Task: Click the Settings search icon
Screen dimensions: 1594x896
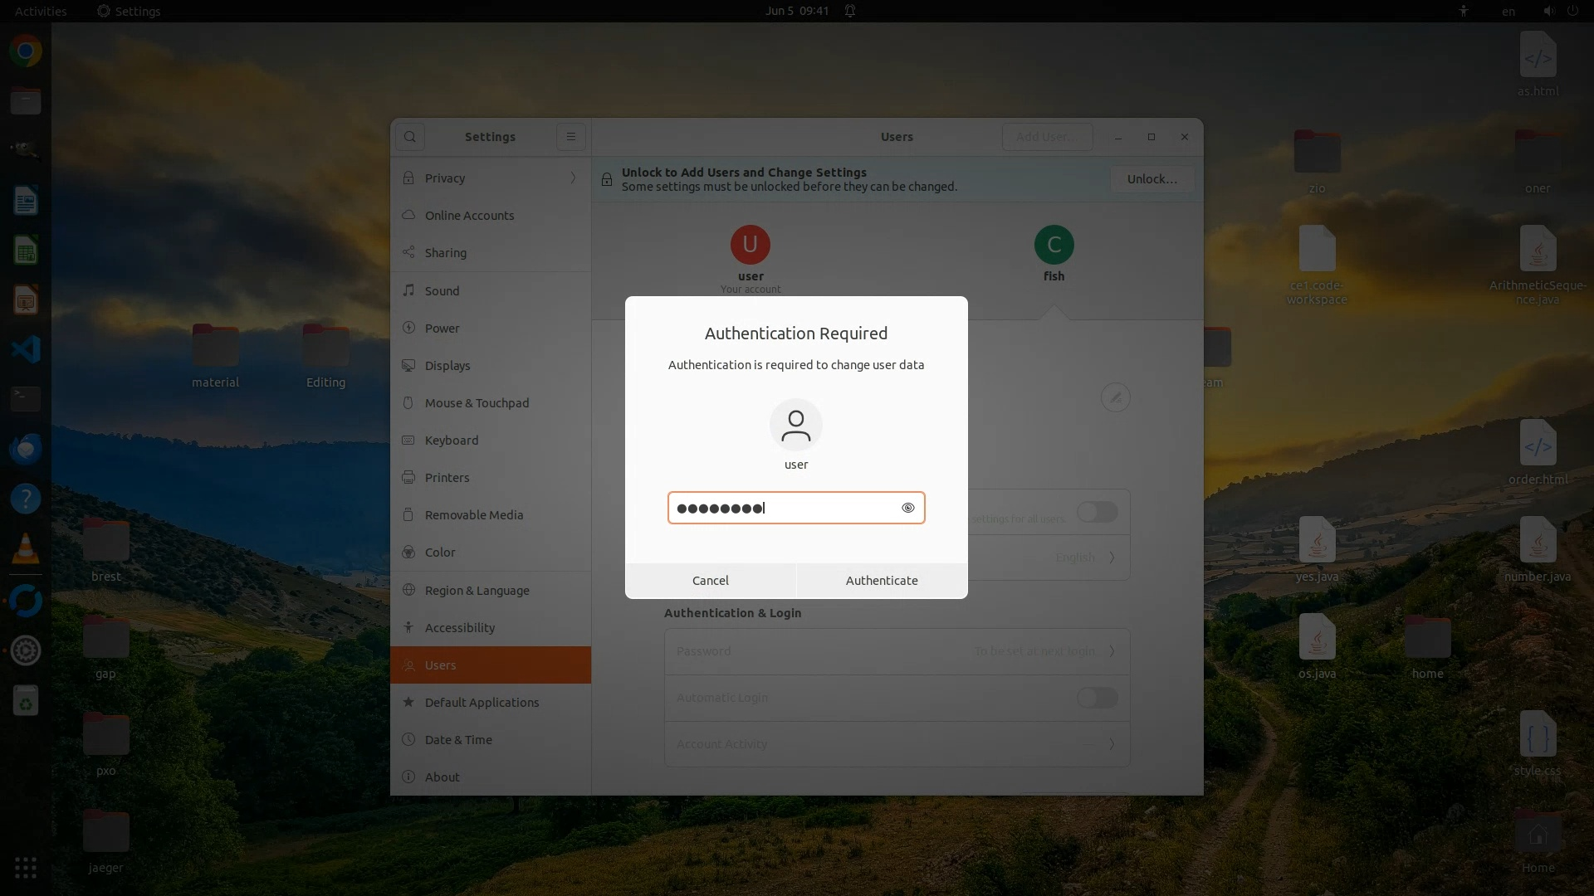Action: pyautogui.click(x=410, y=137)
